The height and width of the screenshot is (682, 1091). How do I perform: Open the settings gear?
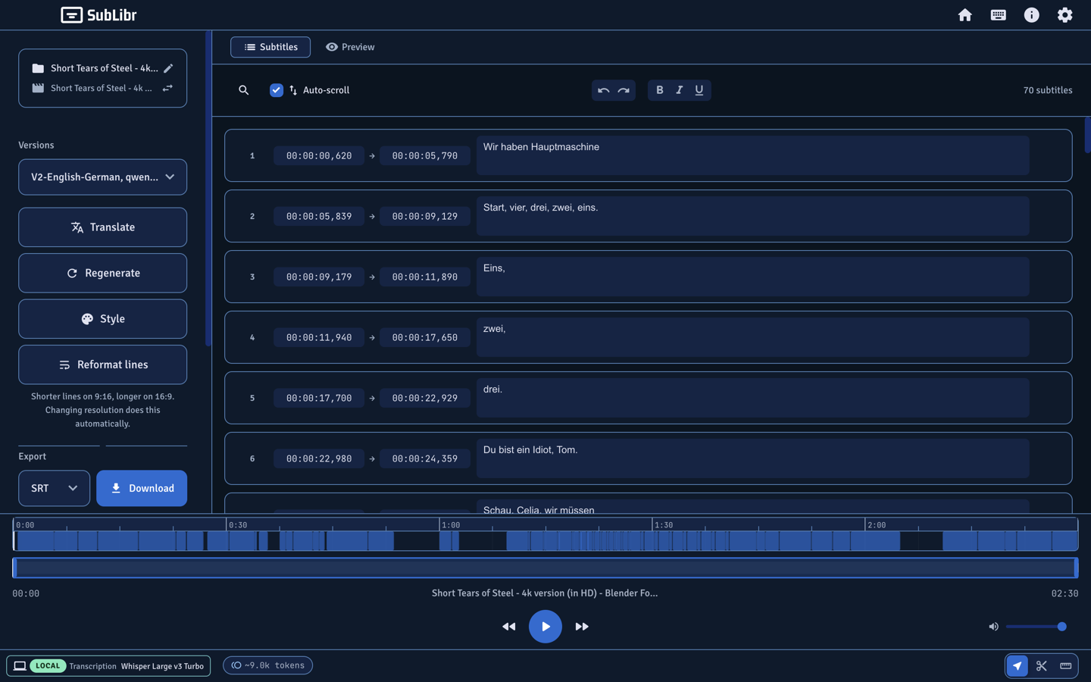[x=1064, y=15]
